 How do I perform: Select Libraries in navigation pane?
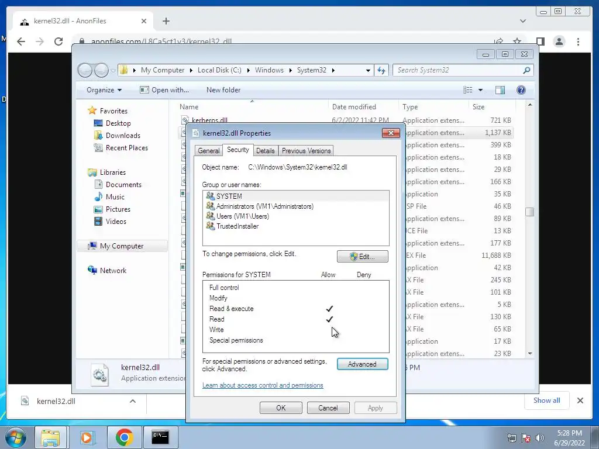(x=113, y=172)
